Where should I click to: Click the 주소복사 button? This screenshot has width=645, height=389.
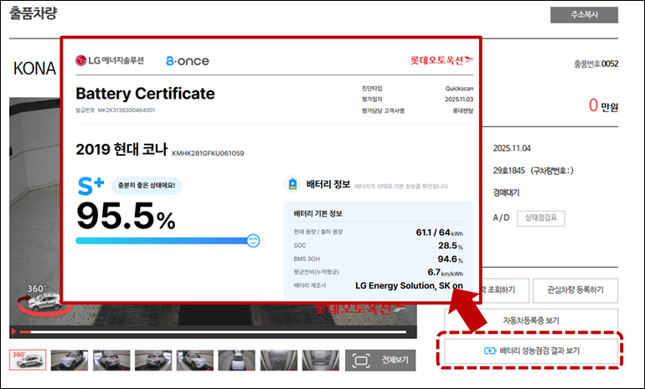(584, 15)
